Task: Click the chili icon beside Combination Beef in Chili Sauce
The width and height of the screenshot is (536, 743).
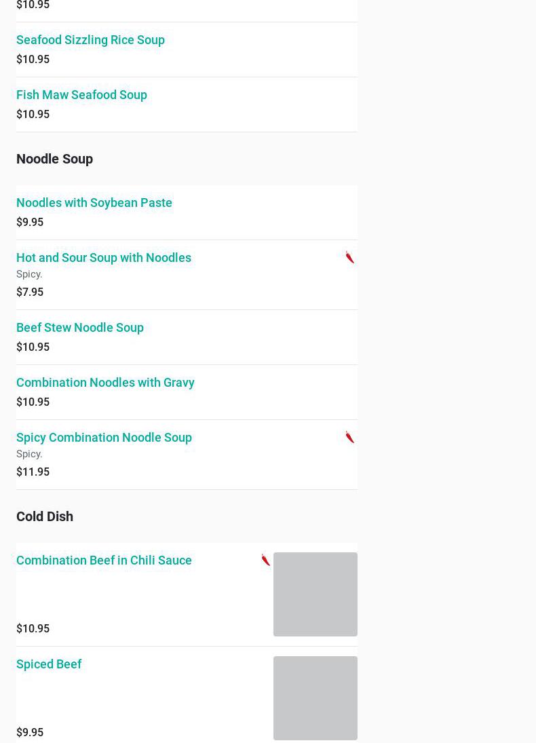Action: pos(266,560)
